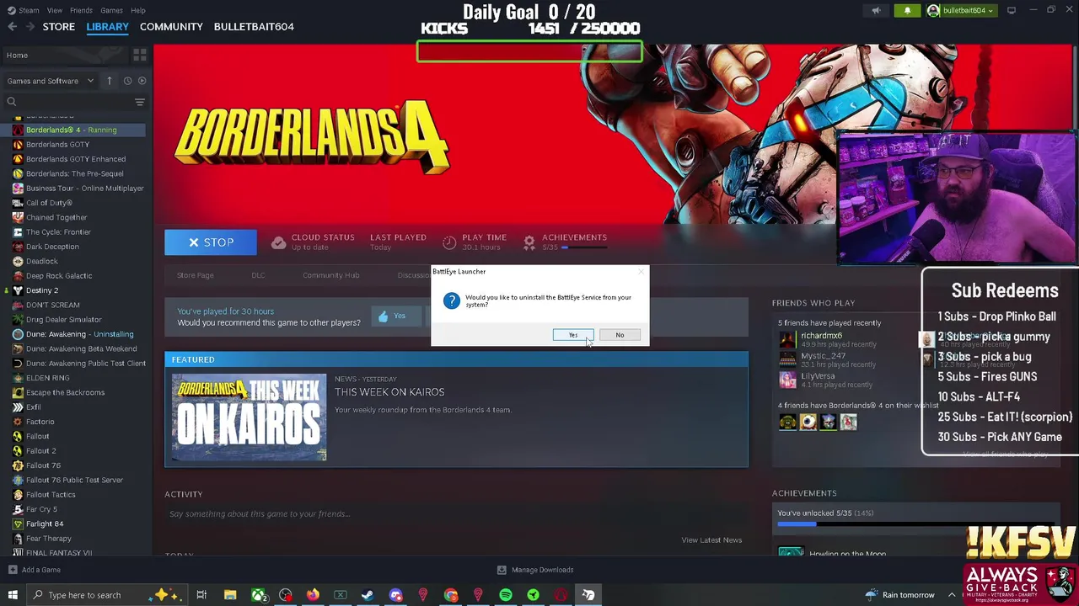Open File Explorer from the taskbar
This screenshot has width=1079, height=606.
coord(230,595)
